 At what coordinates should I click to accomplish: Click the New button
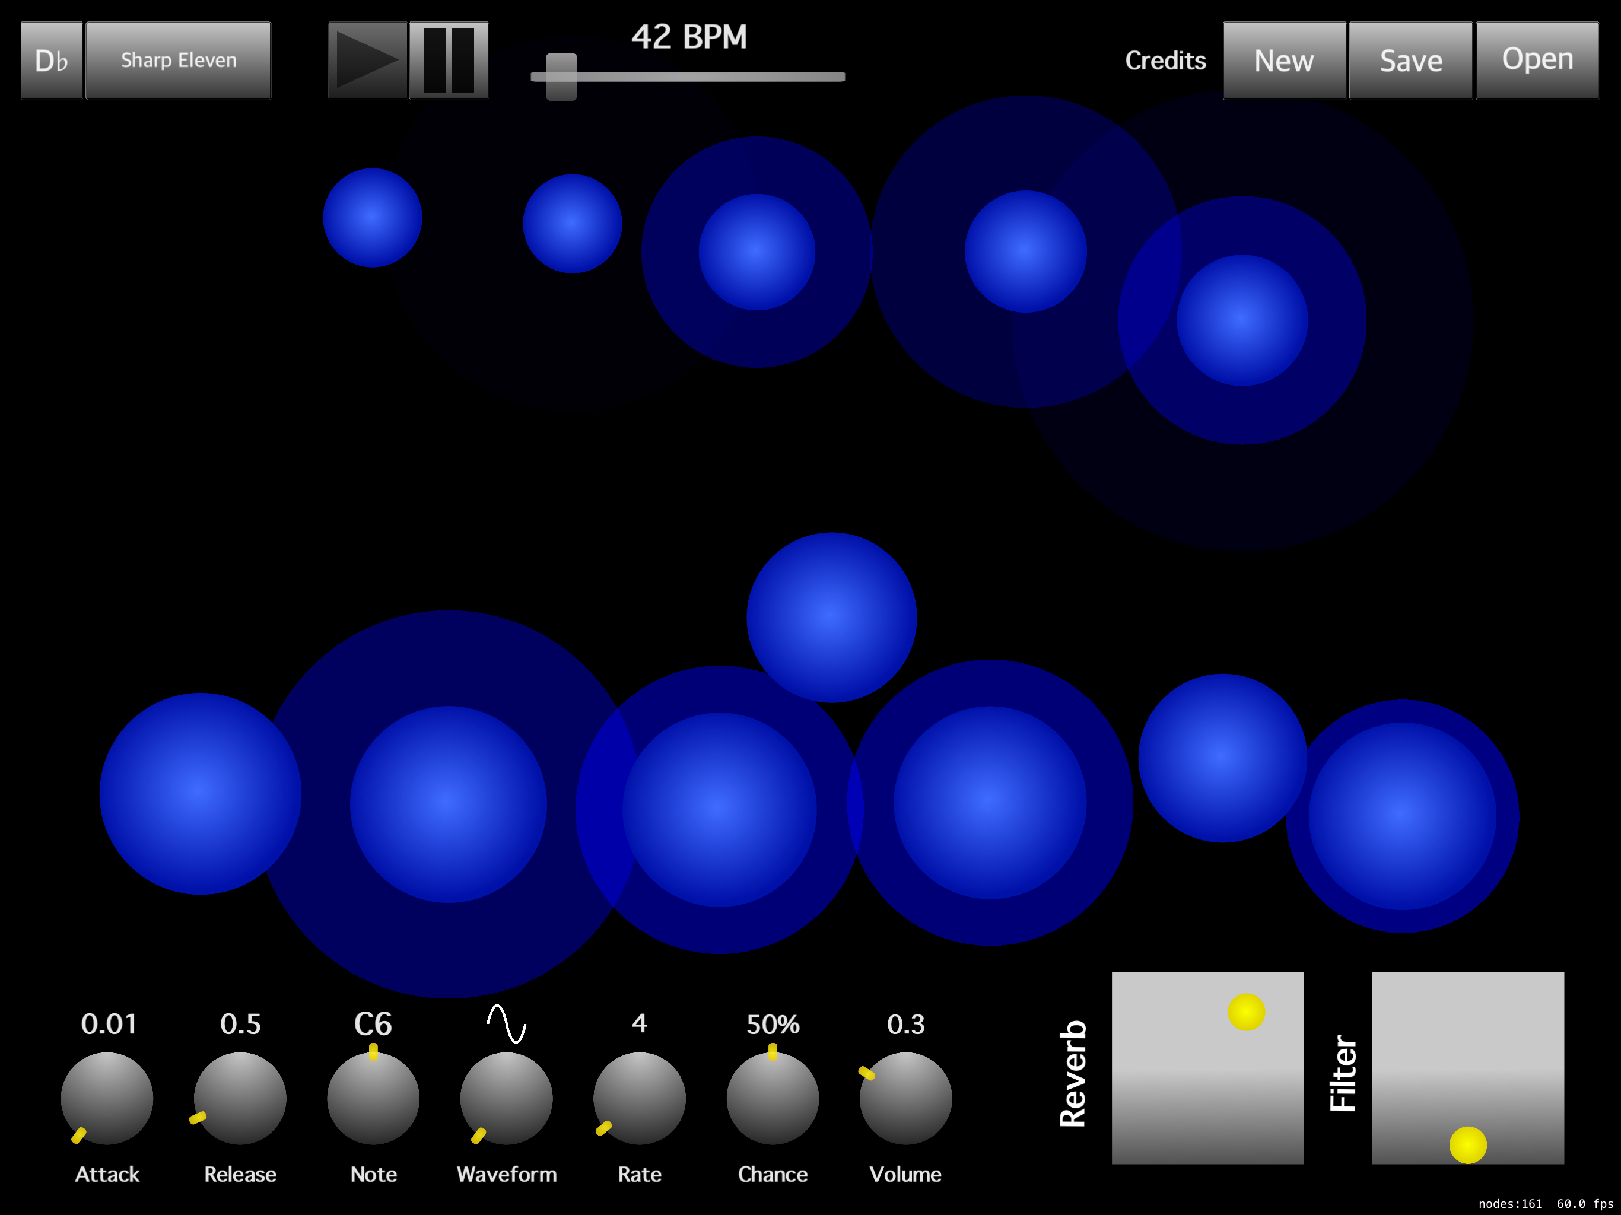click(x=1284, y=60)
